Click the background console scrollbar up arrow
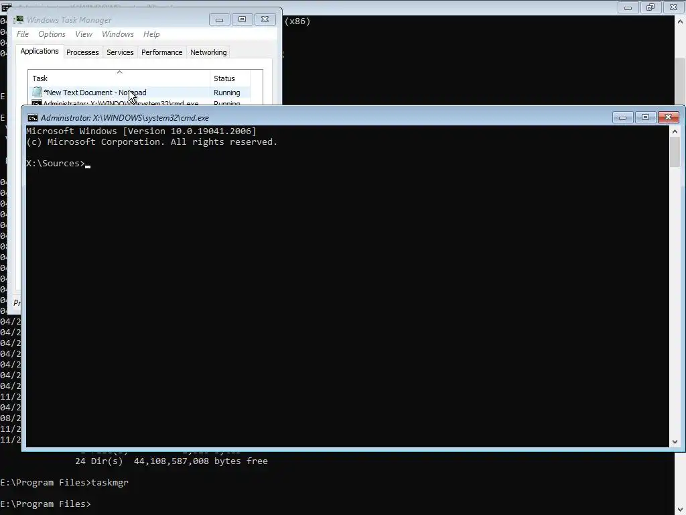This screenshot has width=686, height=515. pyautogui.click(x=681, y=21)
